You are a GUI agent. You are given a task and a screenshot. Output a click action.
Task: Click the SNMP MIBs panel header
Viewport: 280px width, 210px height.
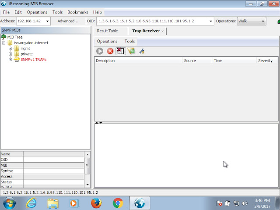pos(45,30)
